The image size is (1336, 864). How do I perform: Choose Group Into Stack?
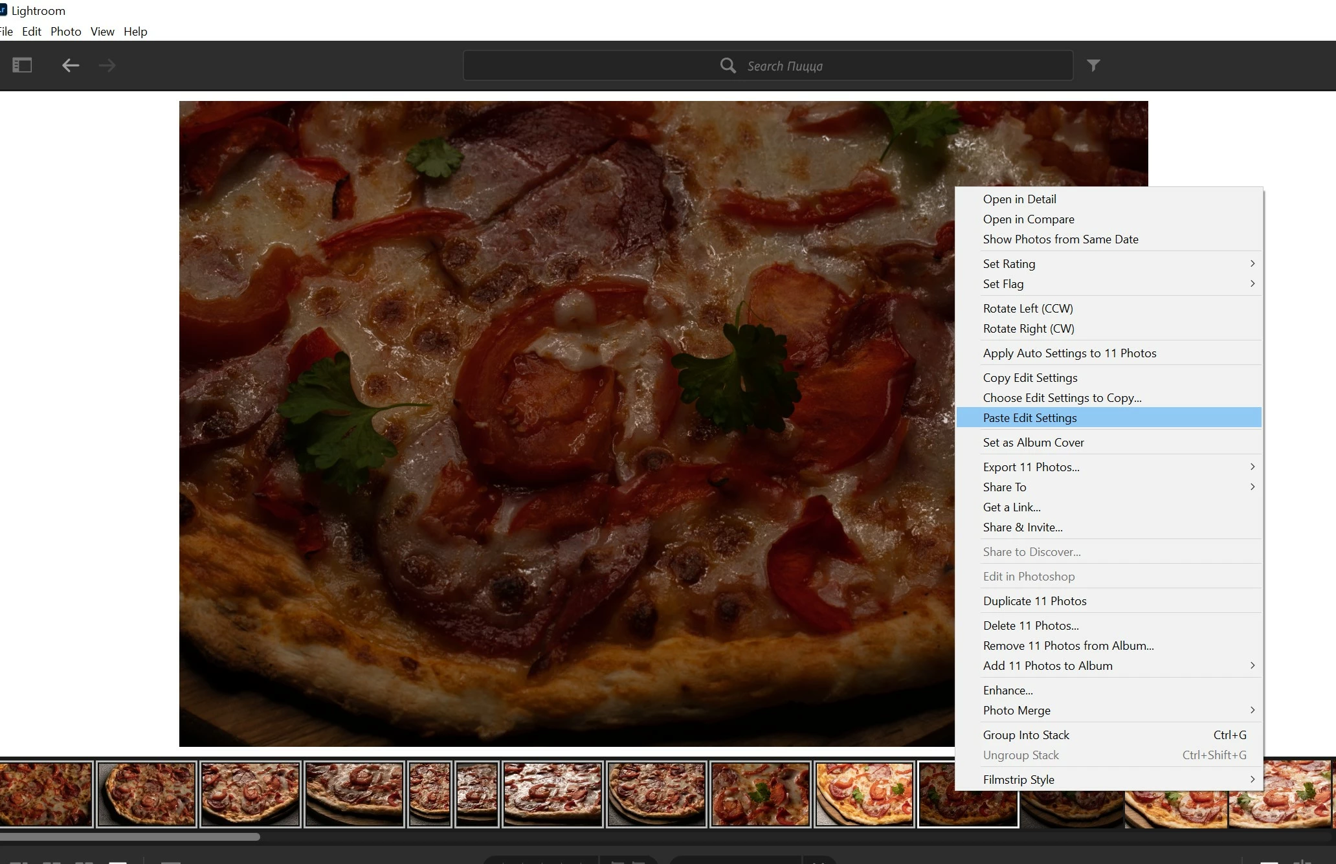pos(1026,735)
